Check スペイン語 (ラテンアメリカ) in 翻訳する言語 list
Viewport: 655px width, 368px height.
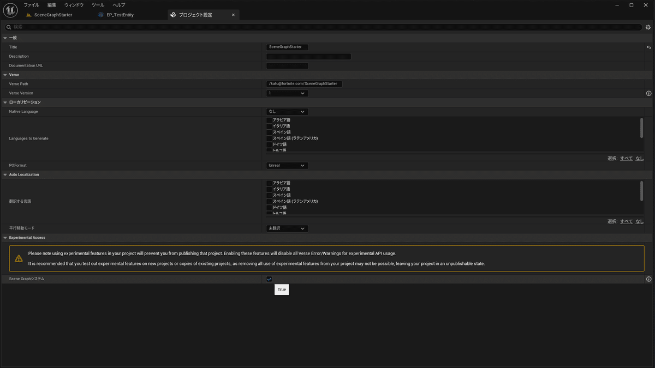(x=269, y=202)
